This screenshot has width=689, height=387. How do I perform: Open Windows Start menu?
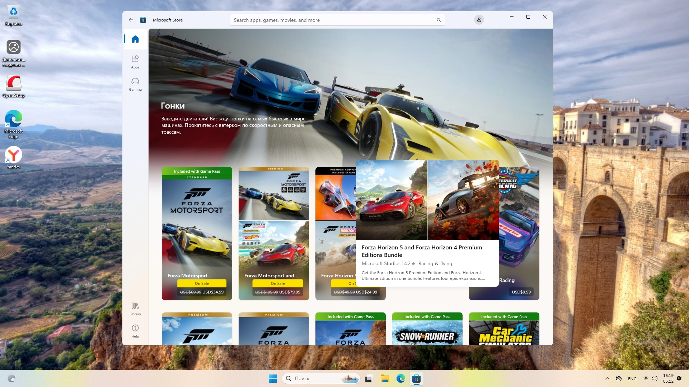pos(273,378)
